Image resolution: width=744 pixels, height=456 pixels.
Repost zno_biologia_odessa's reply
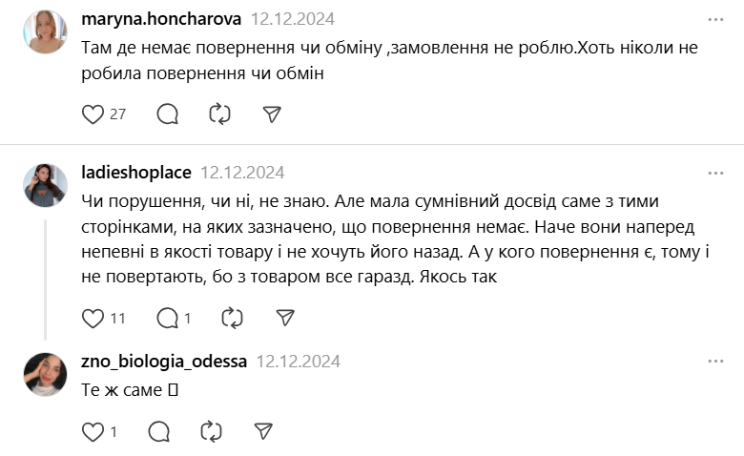(212, 432)
